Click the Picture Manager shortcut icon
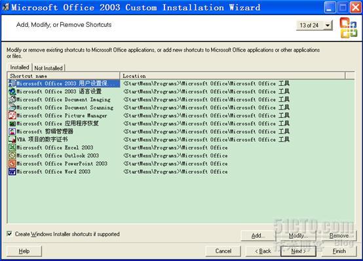The image size is (363, 261). (12, 115)
